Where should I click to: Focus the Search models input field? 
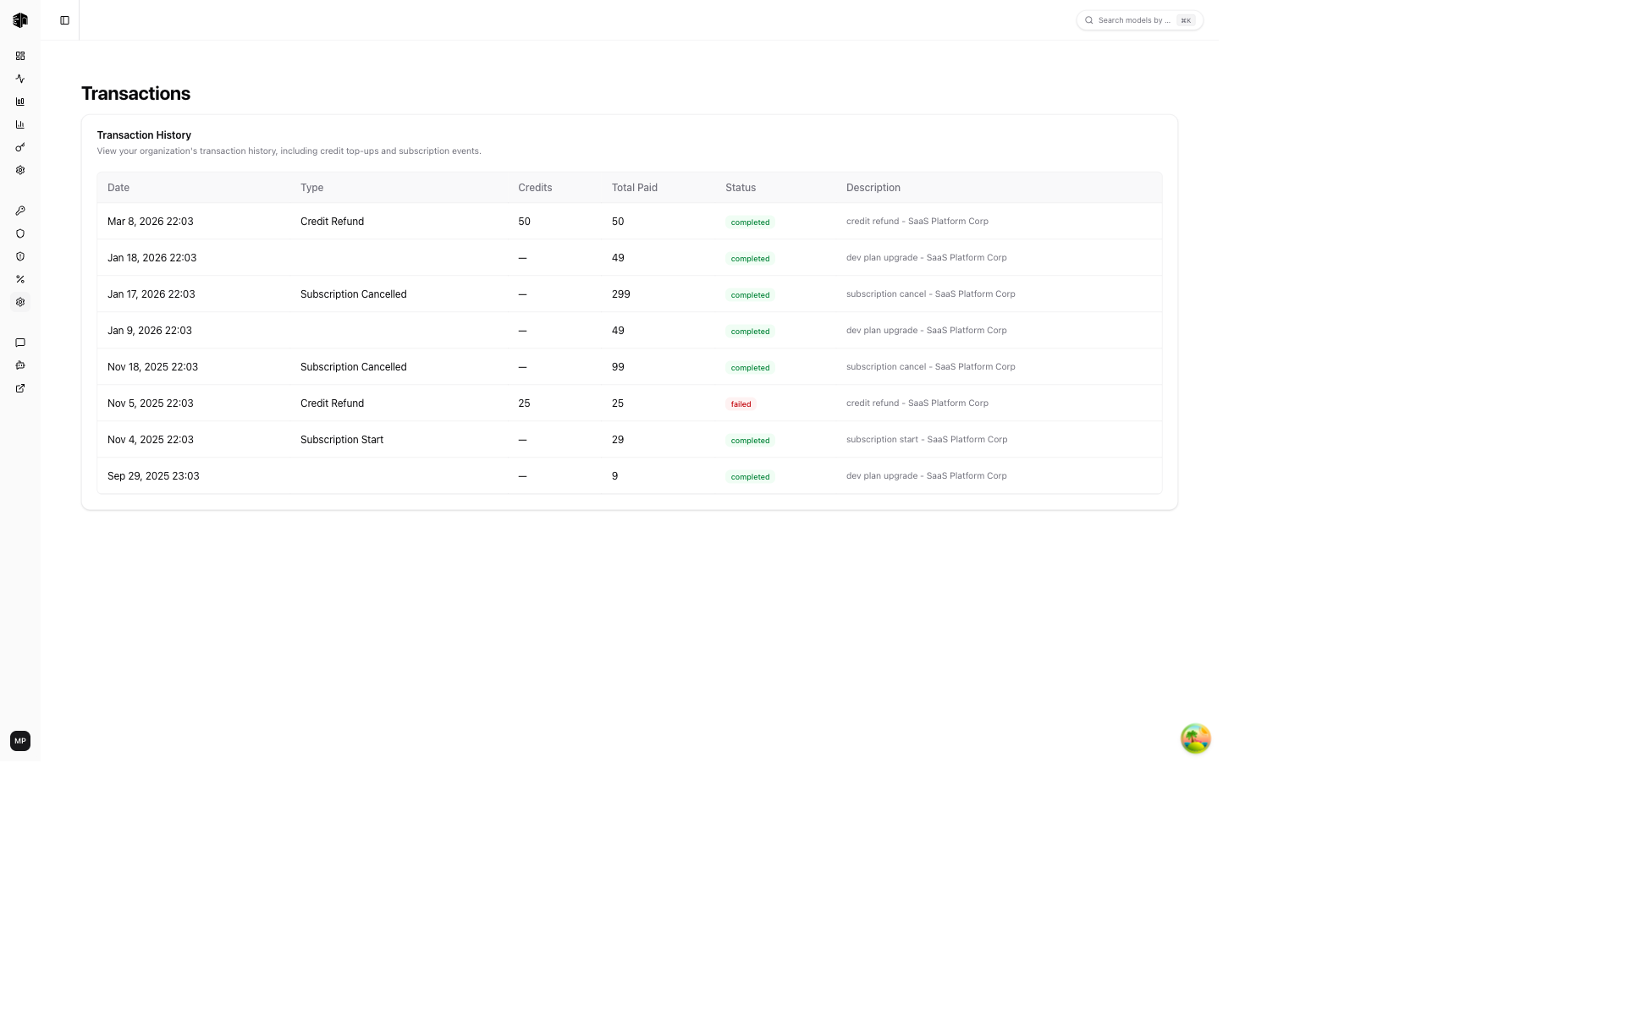point(1134,20)
